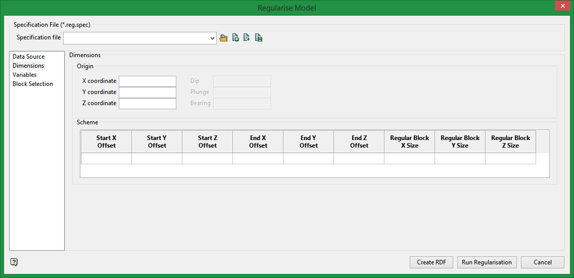Click the disabled Plunge field
The height and width of the screenshot is (278, 574).
242,92
